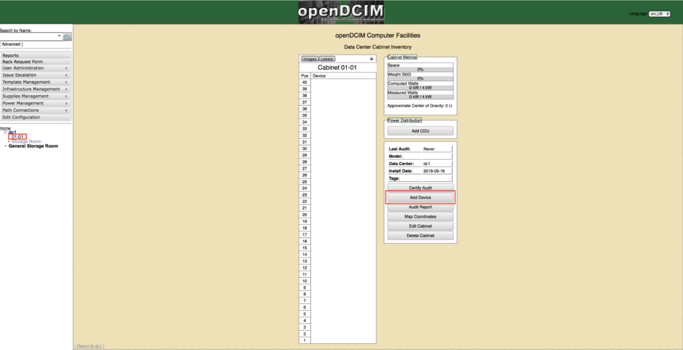
Task: Click the Power Distribution legend
Action: [405, 120]
